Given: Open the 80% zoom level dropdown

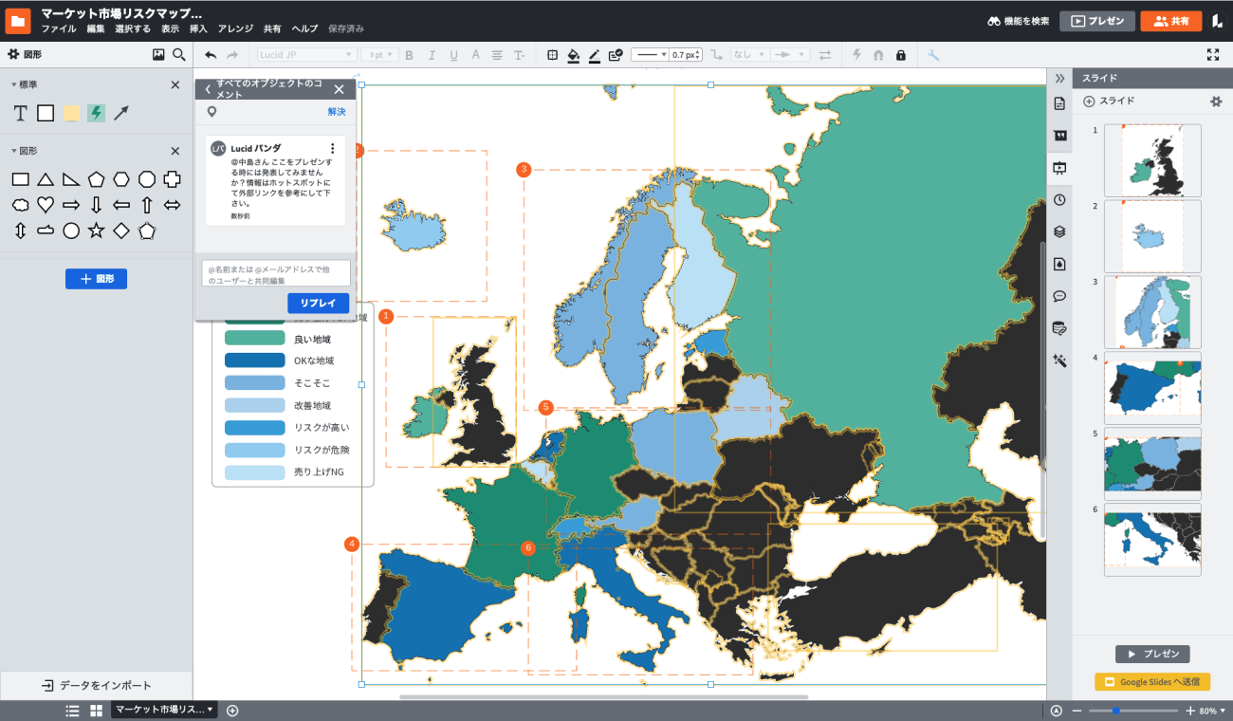Looking at the screenshot, I should click(1211, 711).
